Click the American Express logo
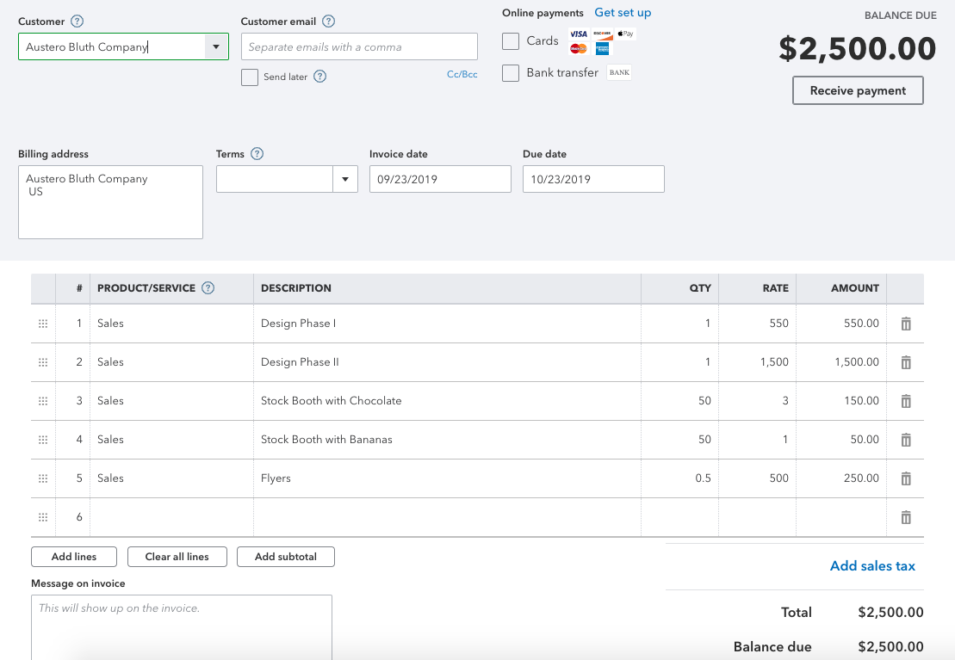Viewport: 955px width, 660px height. 602,49
